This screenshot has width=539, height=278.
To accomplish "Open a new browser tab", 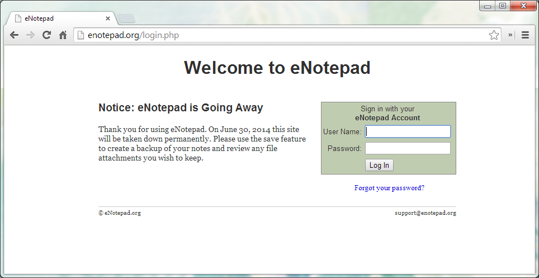I will 126,18.
